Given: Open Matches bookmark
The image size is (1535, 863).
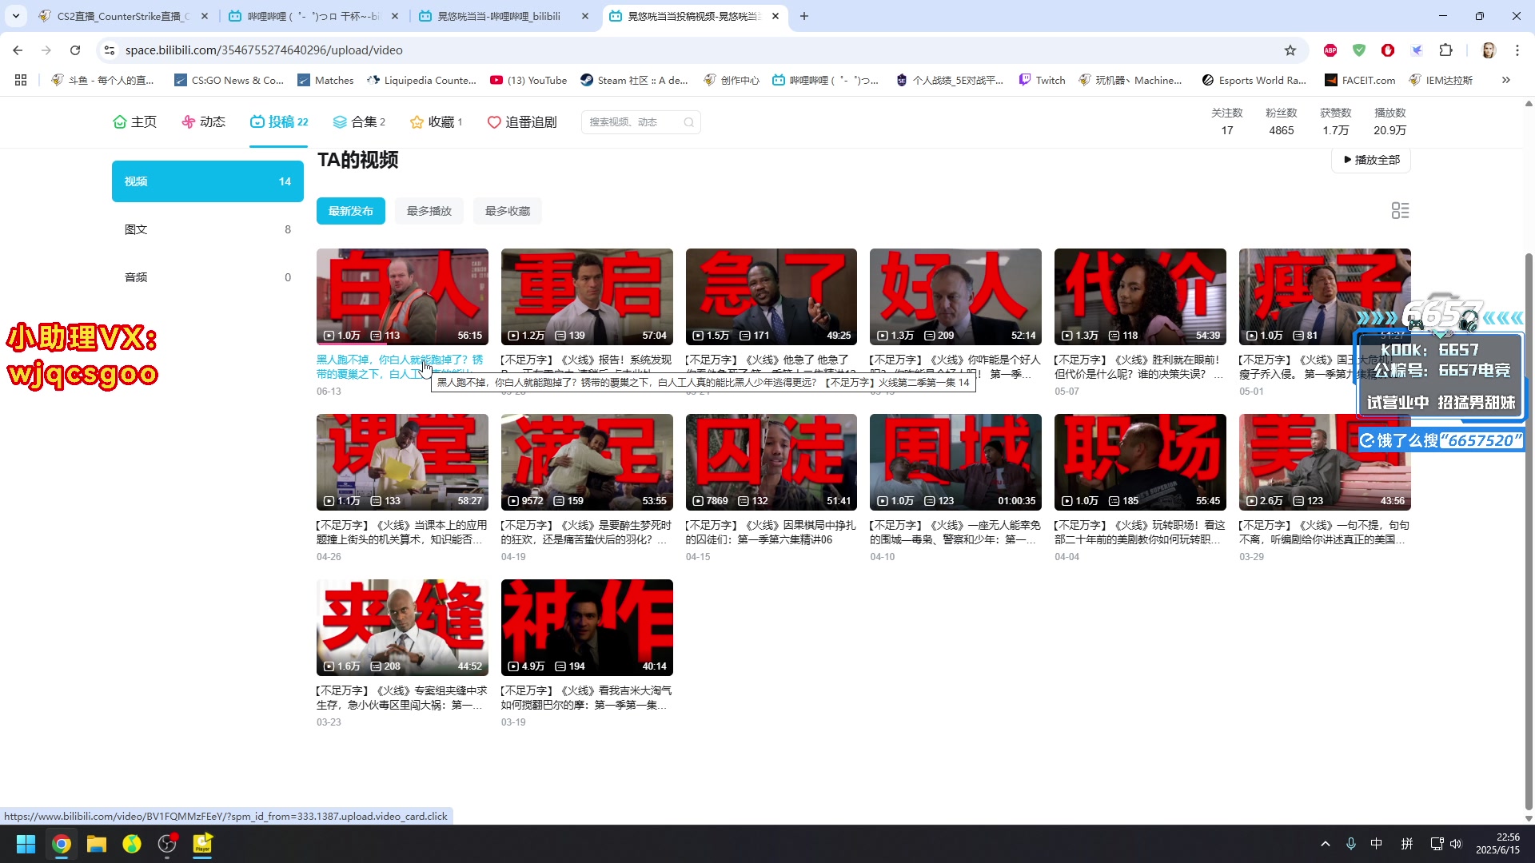Looking at the screenshot, I should [x=325, y=80].
